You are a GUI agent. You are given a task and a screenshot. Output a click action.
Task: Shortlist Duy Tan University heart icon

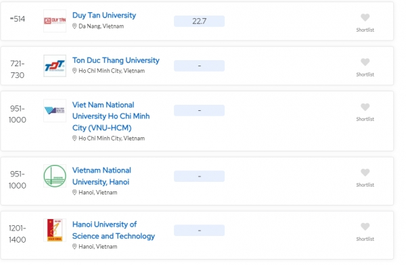(365, 18)
